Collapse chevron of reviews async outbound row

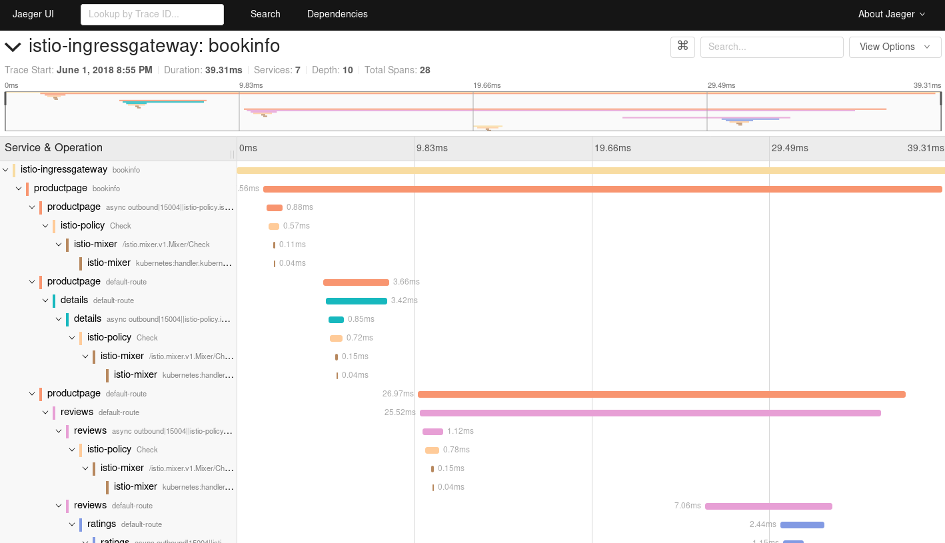point(59,431)
